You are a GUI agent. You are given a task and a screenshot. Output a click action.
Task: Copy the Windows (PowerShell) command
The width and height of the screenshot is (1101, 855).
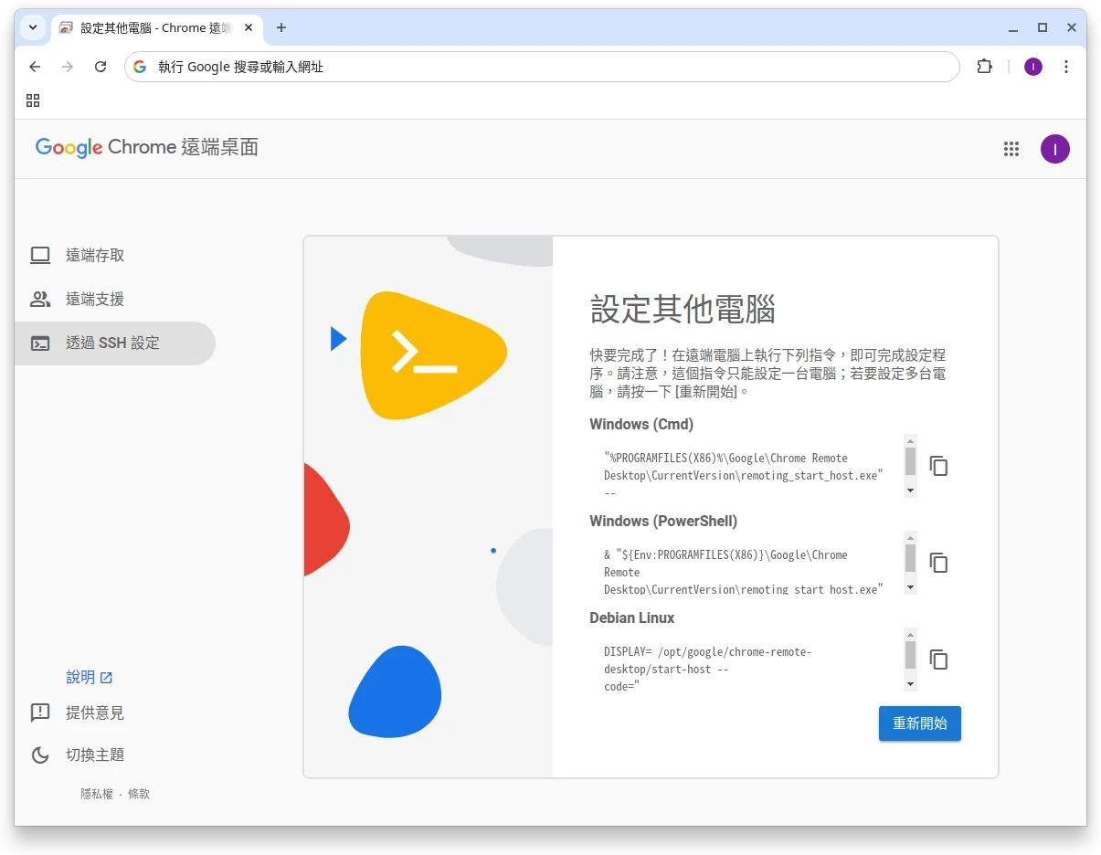tap(938, 563)
